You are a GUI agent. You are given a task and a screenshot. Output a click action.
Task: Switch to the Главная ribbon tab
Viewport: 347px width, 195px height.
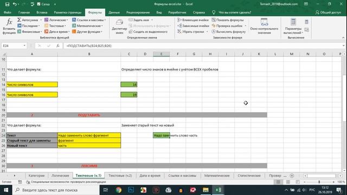point(24,12)
